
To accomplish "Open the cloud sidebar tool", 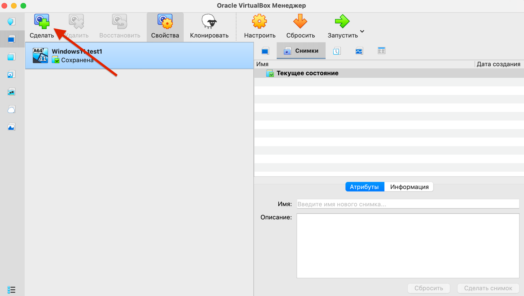I will (11, 110).
